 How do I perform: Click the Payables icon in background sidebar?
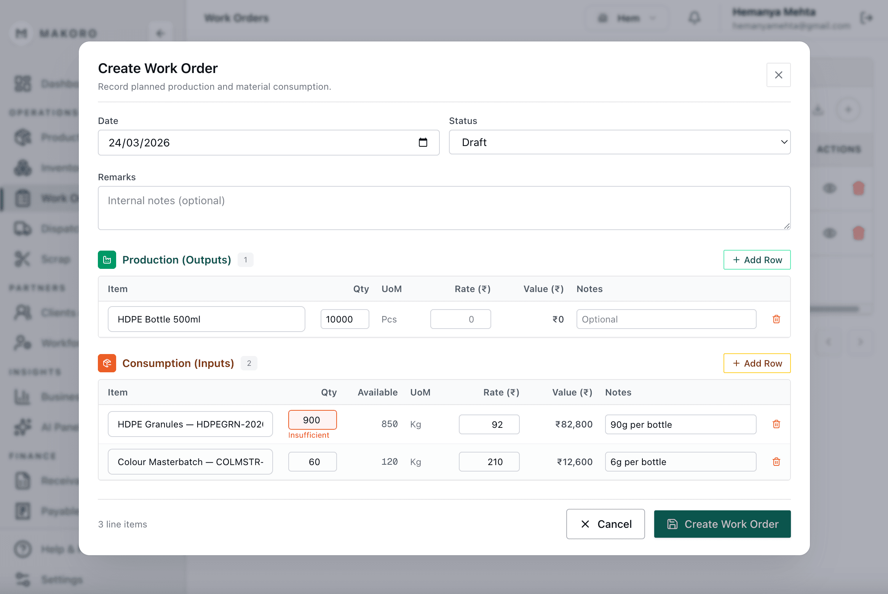point(22,511)
